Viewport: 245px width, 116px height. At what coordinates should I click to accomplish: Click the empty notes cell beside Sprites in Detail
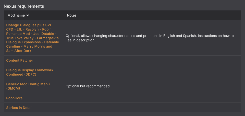coord(152,108)
